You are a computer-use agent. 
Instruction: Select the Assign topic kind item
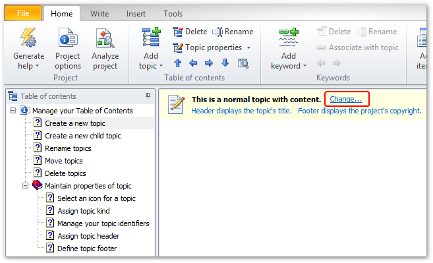coord(84,211)
